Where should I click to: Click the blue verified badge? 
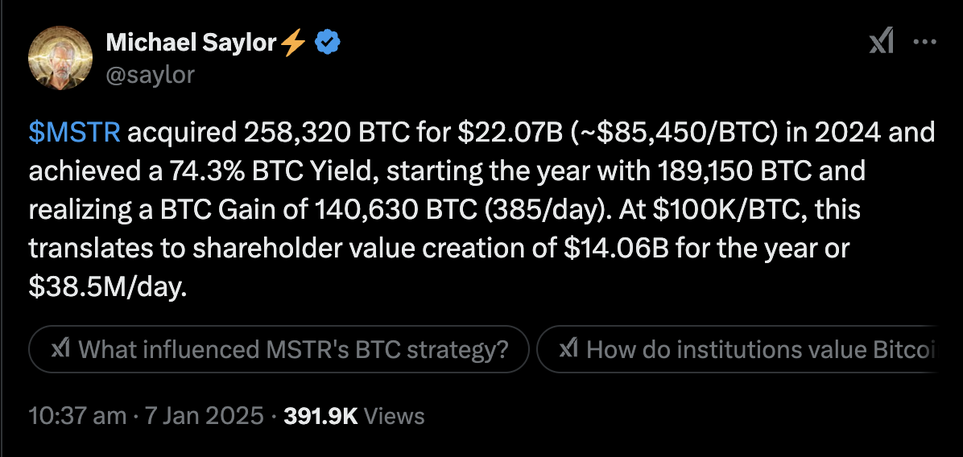[x=328, y=43]
